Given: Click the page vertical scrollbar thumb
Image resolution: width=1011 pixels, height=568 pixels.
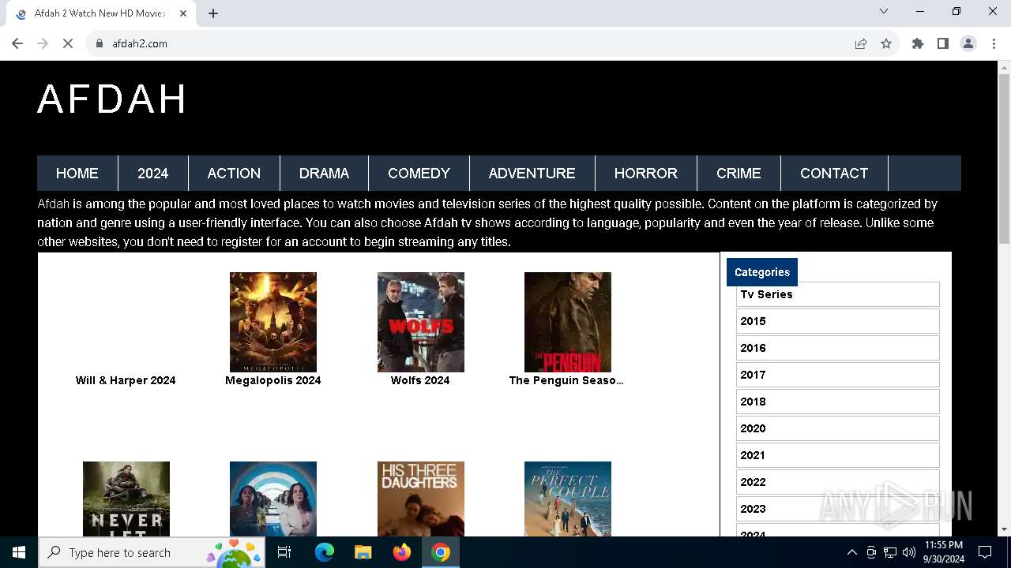Looking at the screenshot, I should [1004, 158].
